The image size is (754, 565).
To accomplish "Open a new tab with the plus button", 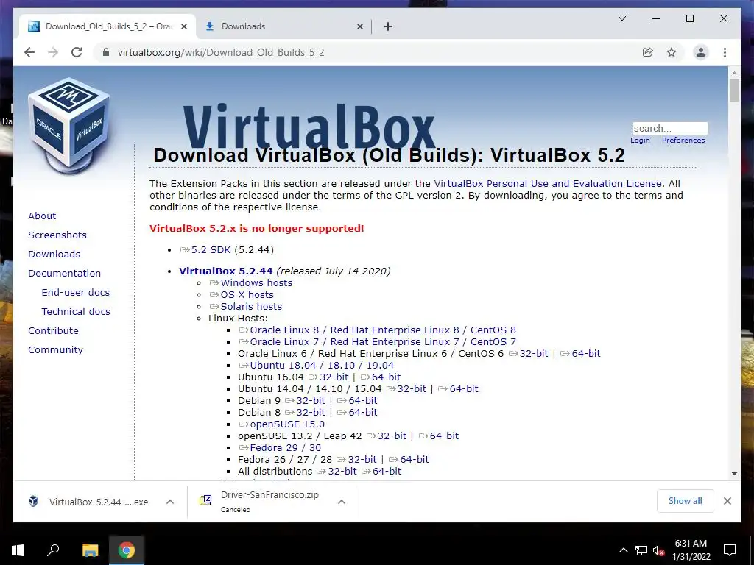I will coord(388,26).
